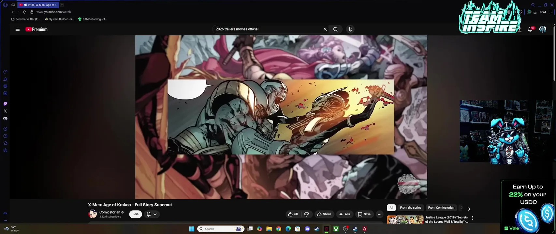Open Comicstorian channel avatar
556x234 pixels.
[x=93, y=214]
